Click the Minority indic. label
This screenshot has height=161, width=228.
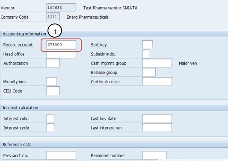click(x=16, y=82)
